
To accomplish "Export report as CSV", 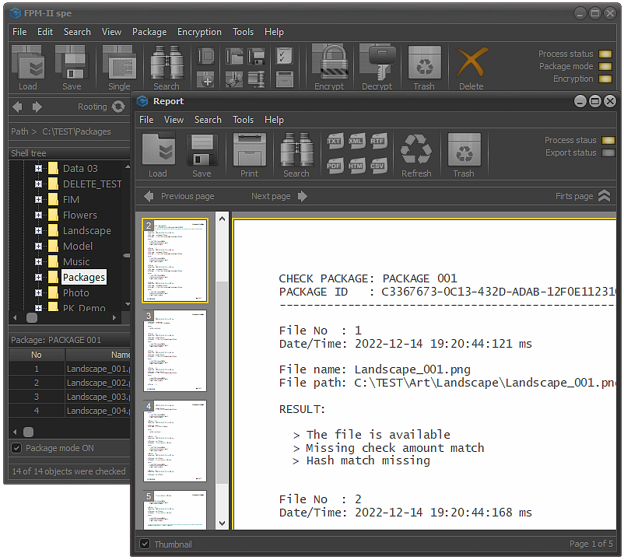I will point(377,166).
